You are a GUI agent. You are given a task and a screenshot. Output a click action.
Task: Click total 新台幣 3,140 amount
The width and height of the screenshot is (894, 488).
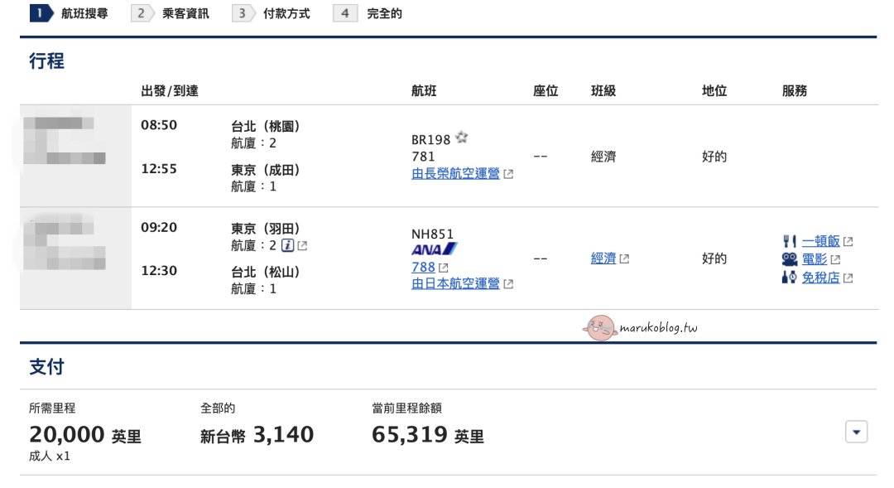click(257, 435)
